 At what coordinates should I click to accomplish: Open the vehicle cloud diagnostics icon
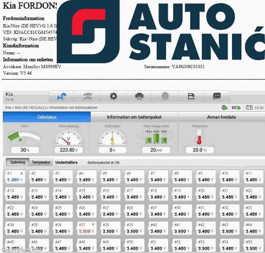coord(62,96)
